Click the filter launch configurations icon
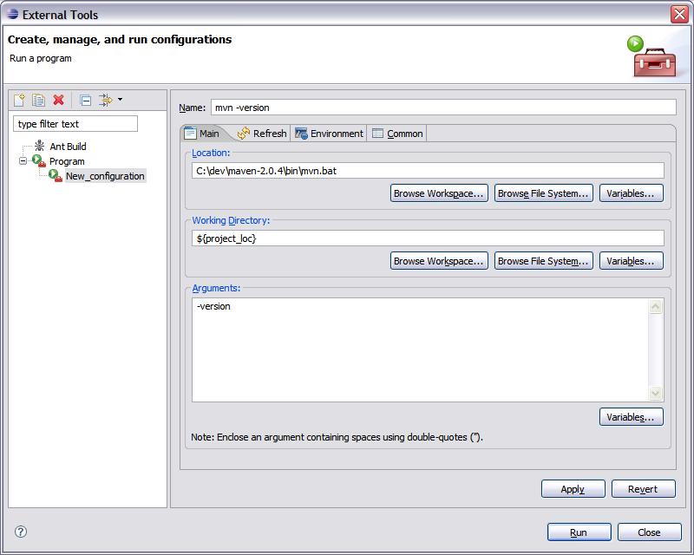The width and height of the screenshot is (694, 555). pyautogui.click(x=106, y=101)
